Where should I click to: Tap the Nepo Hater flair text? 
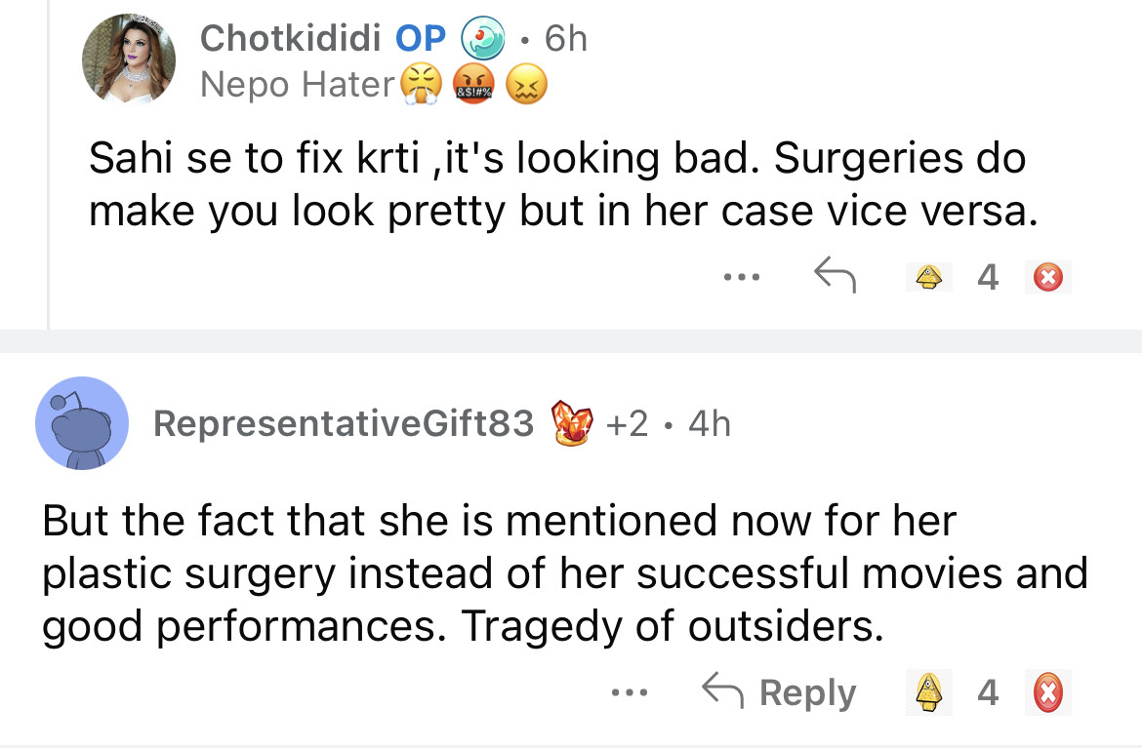point(296,86)
